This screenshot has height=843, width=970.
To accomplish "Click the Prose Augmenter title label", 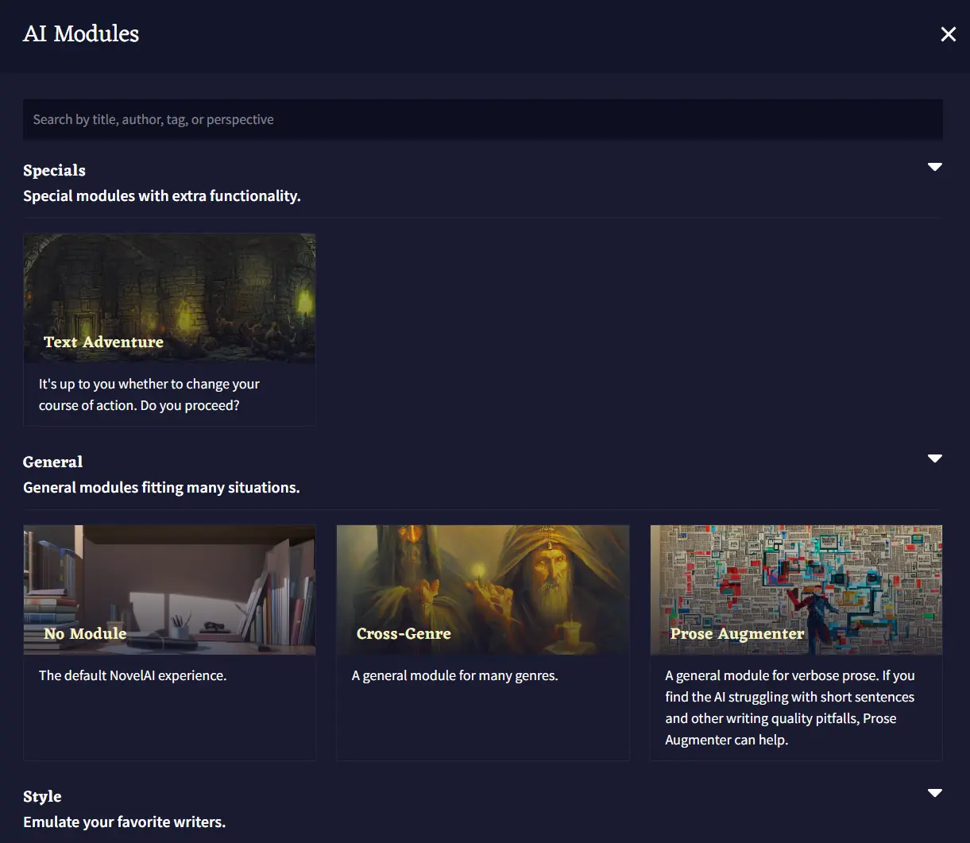I will 737,634.
